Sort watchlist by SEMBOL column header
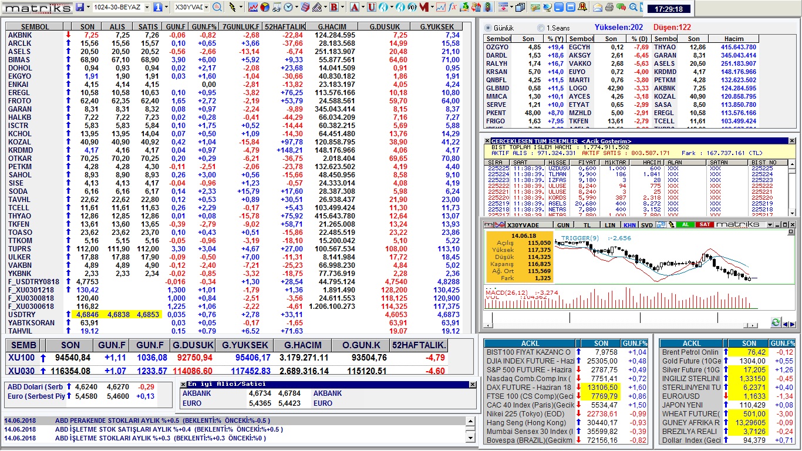The height and width of the screenshot is (451, 802). 35,27
